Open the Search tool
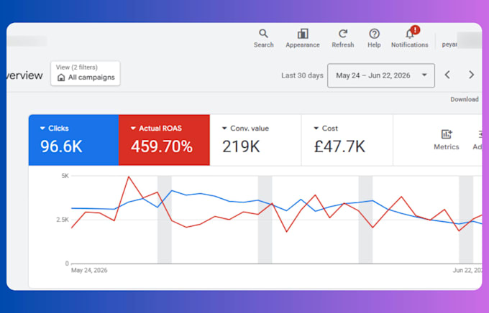This screenshot has height=313, width=489. 263,38
